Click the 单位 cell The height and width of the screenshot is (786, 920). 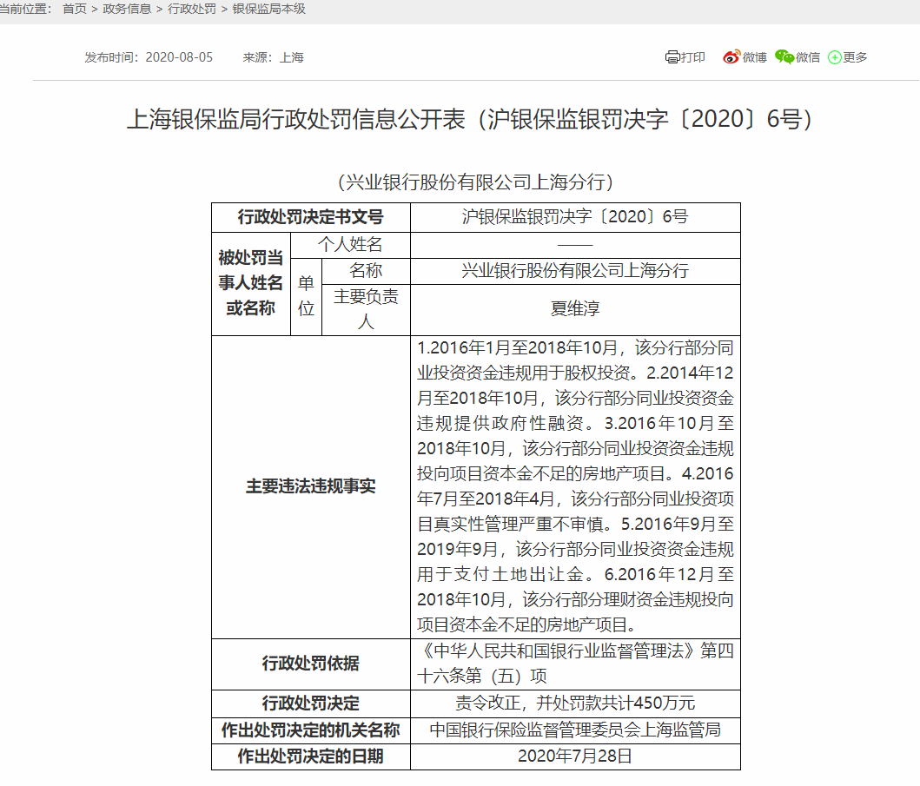(x=306, y=296)
